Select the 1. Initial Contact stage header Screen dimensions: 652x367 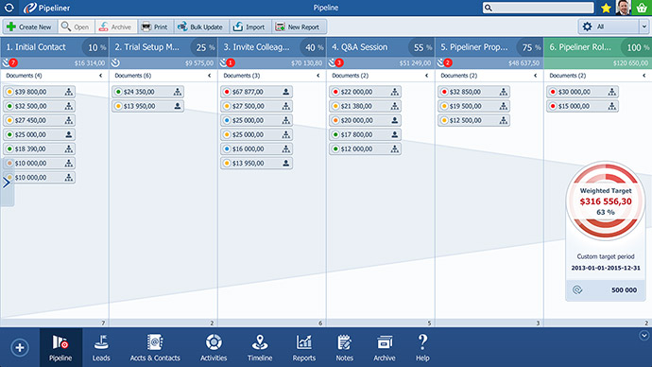(54, 47)
